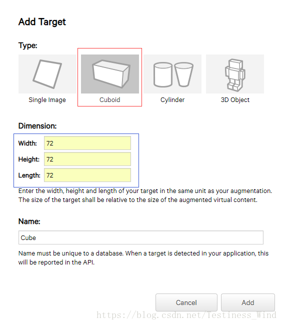The image size is (282, 325).
Task: Click the "Width:" field label
Action: [27, 143]
